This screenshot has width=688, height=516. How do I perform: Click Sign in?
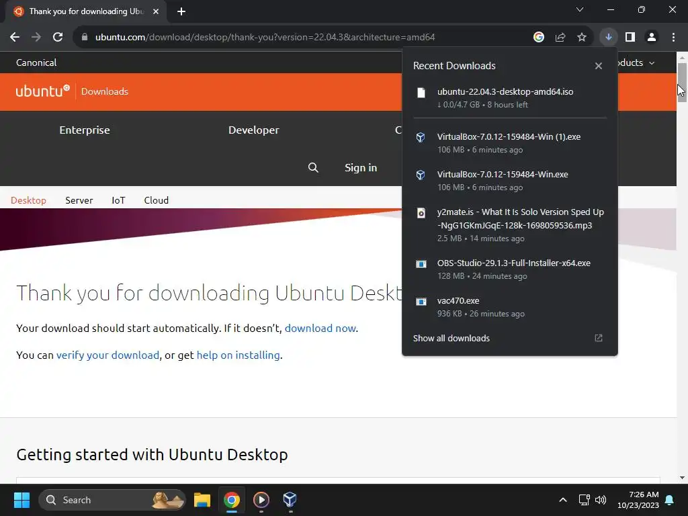click(361, 167)
